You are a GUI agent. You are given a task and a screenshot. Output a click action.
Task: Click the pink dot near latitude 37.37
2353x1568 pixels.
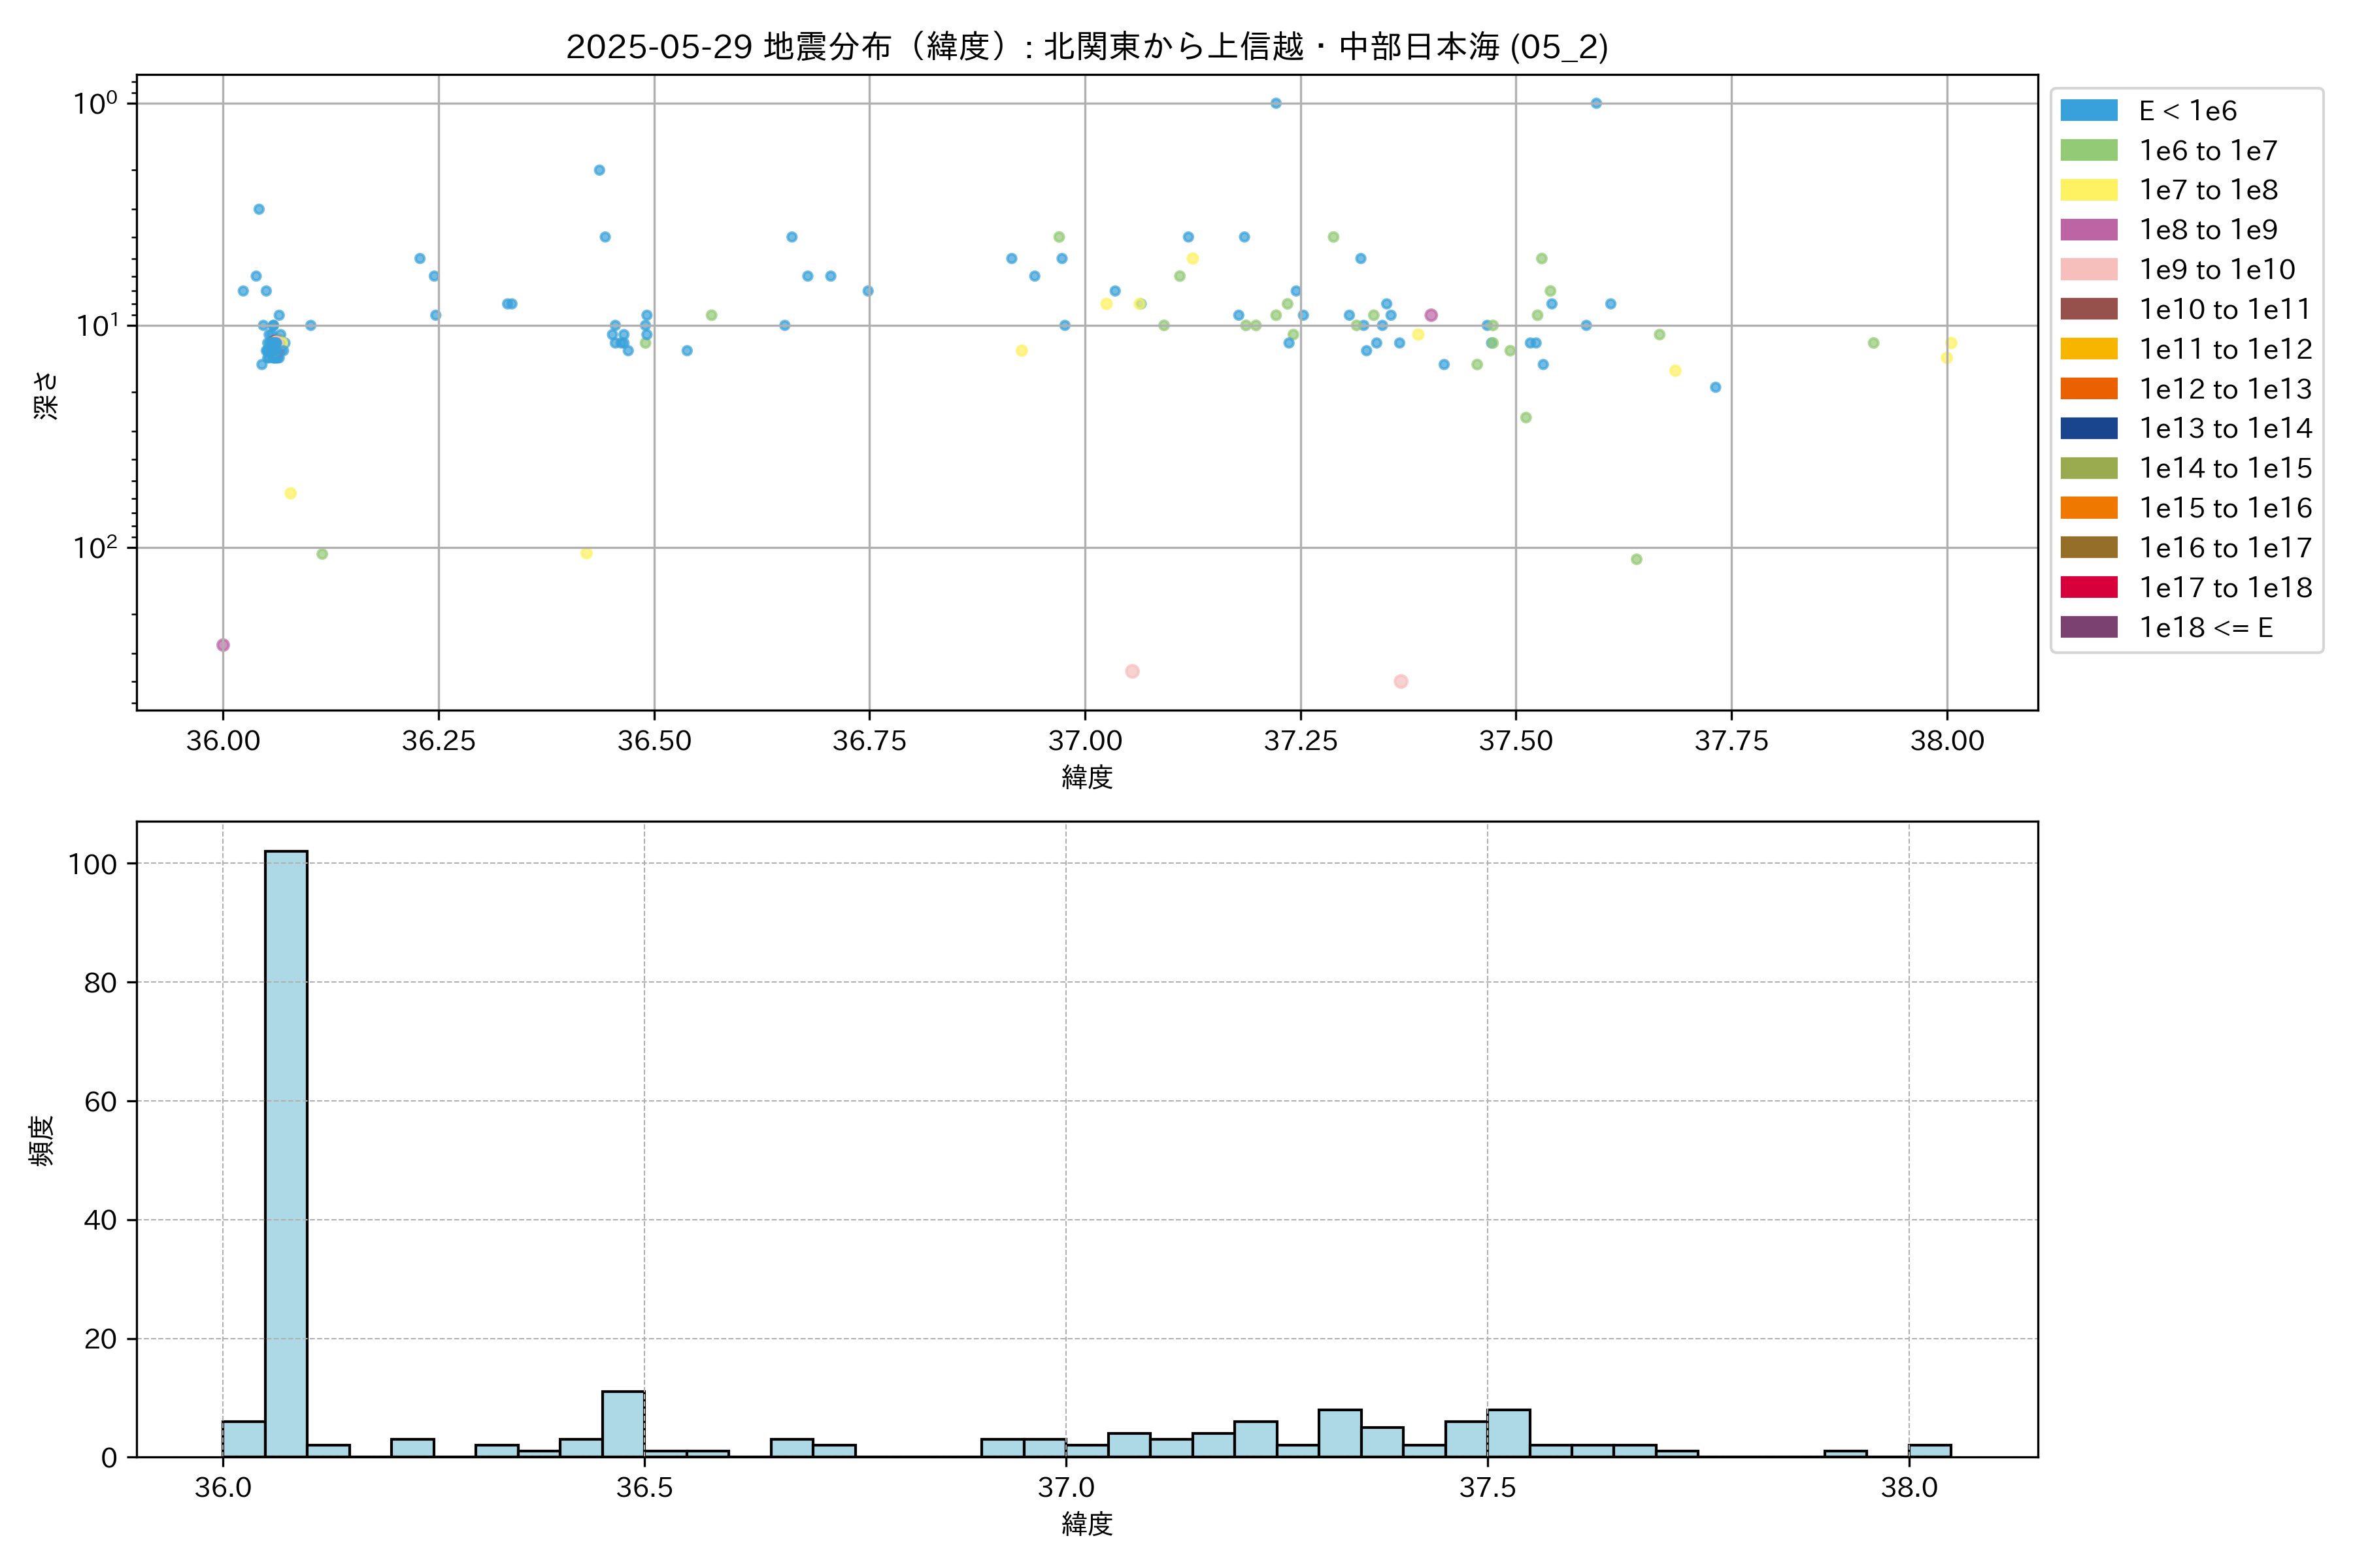tap(1401, 681)
